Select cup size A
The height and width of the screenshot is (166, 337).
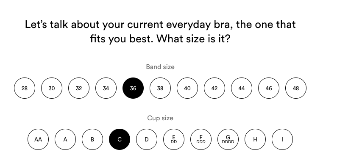click(65, 139)
